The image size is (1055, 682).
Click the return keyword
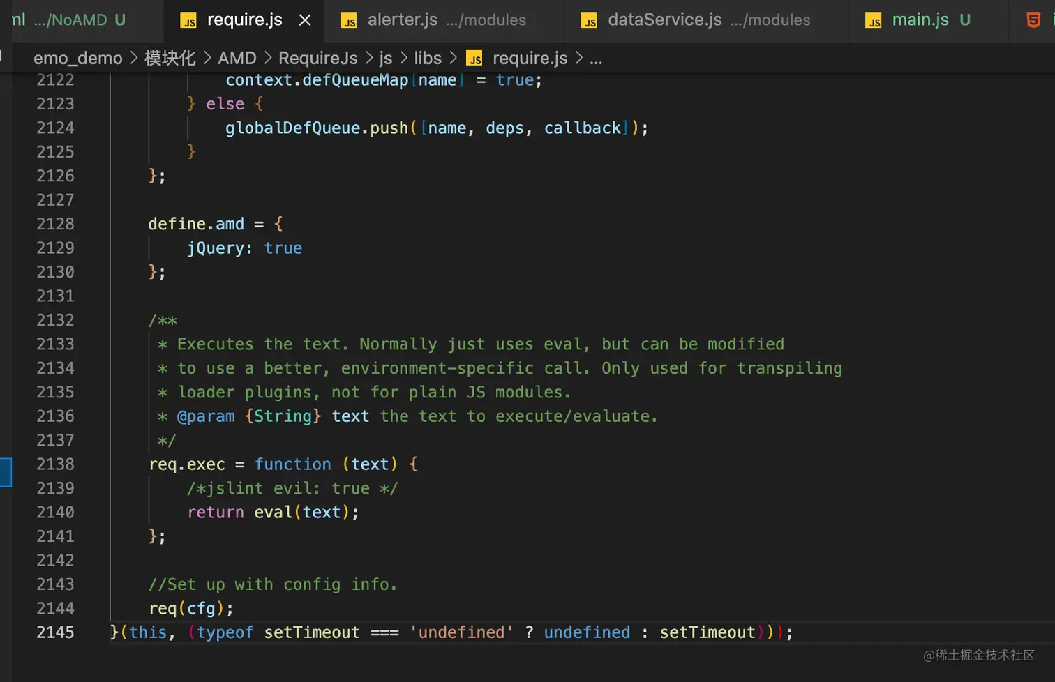pos(216,513)
